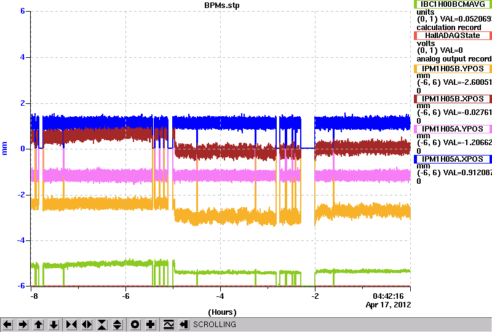492x332 pixels.
Task: Click the SCROLLING status label
Action: click(214, 325)
